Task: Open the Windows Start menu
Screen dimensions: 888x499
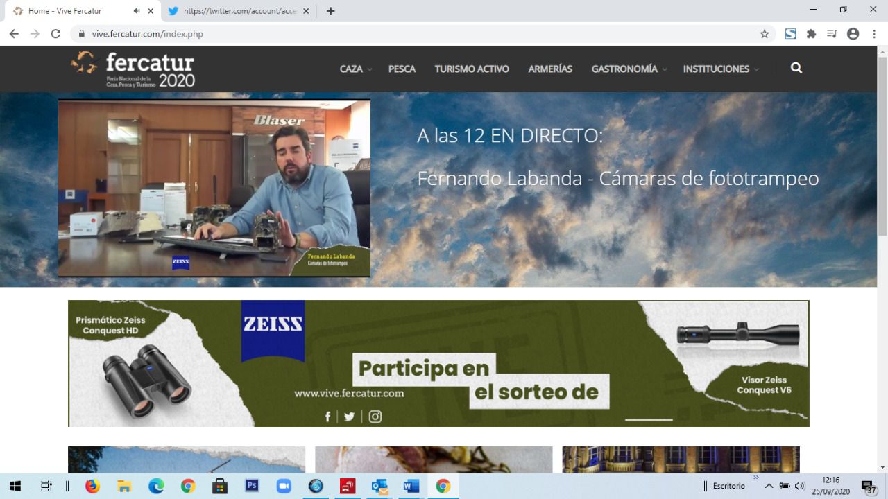Action: tap(15, 486)
